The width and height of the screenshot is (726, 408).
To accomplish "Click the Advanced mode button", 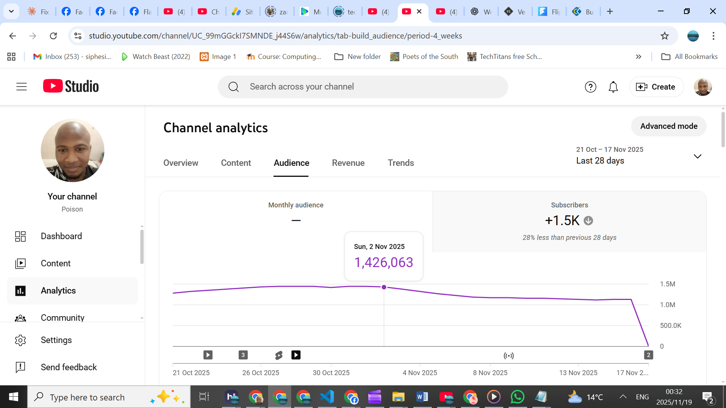I will click(x=669, y=126).
